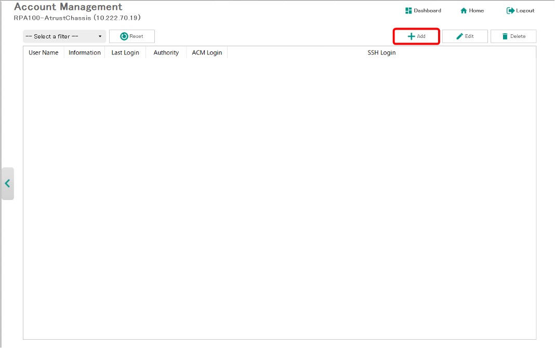Click the Home house icon

click(x=464, y=11)
